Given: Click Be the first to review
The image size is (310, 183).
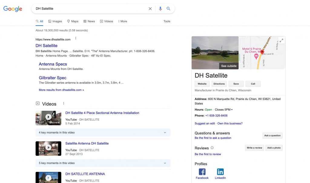Looking at the screenshot, I should click(208, 154).
